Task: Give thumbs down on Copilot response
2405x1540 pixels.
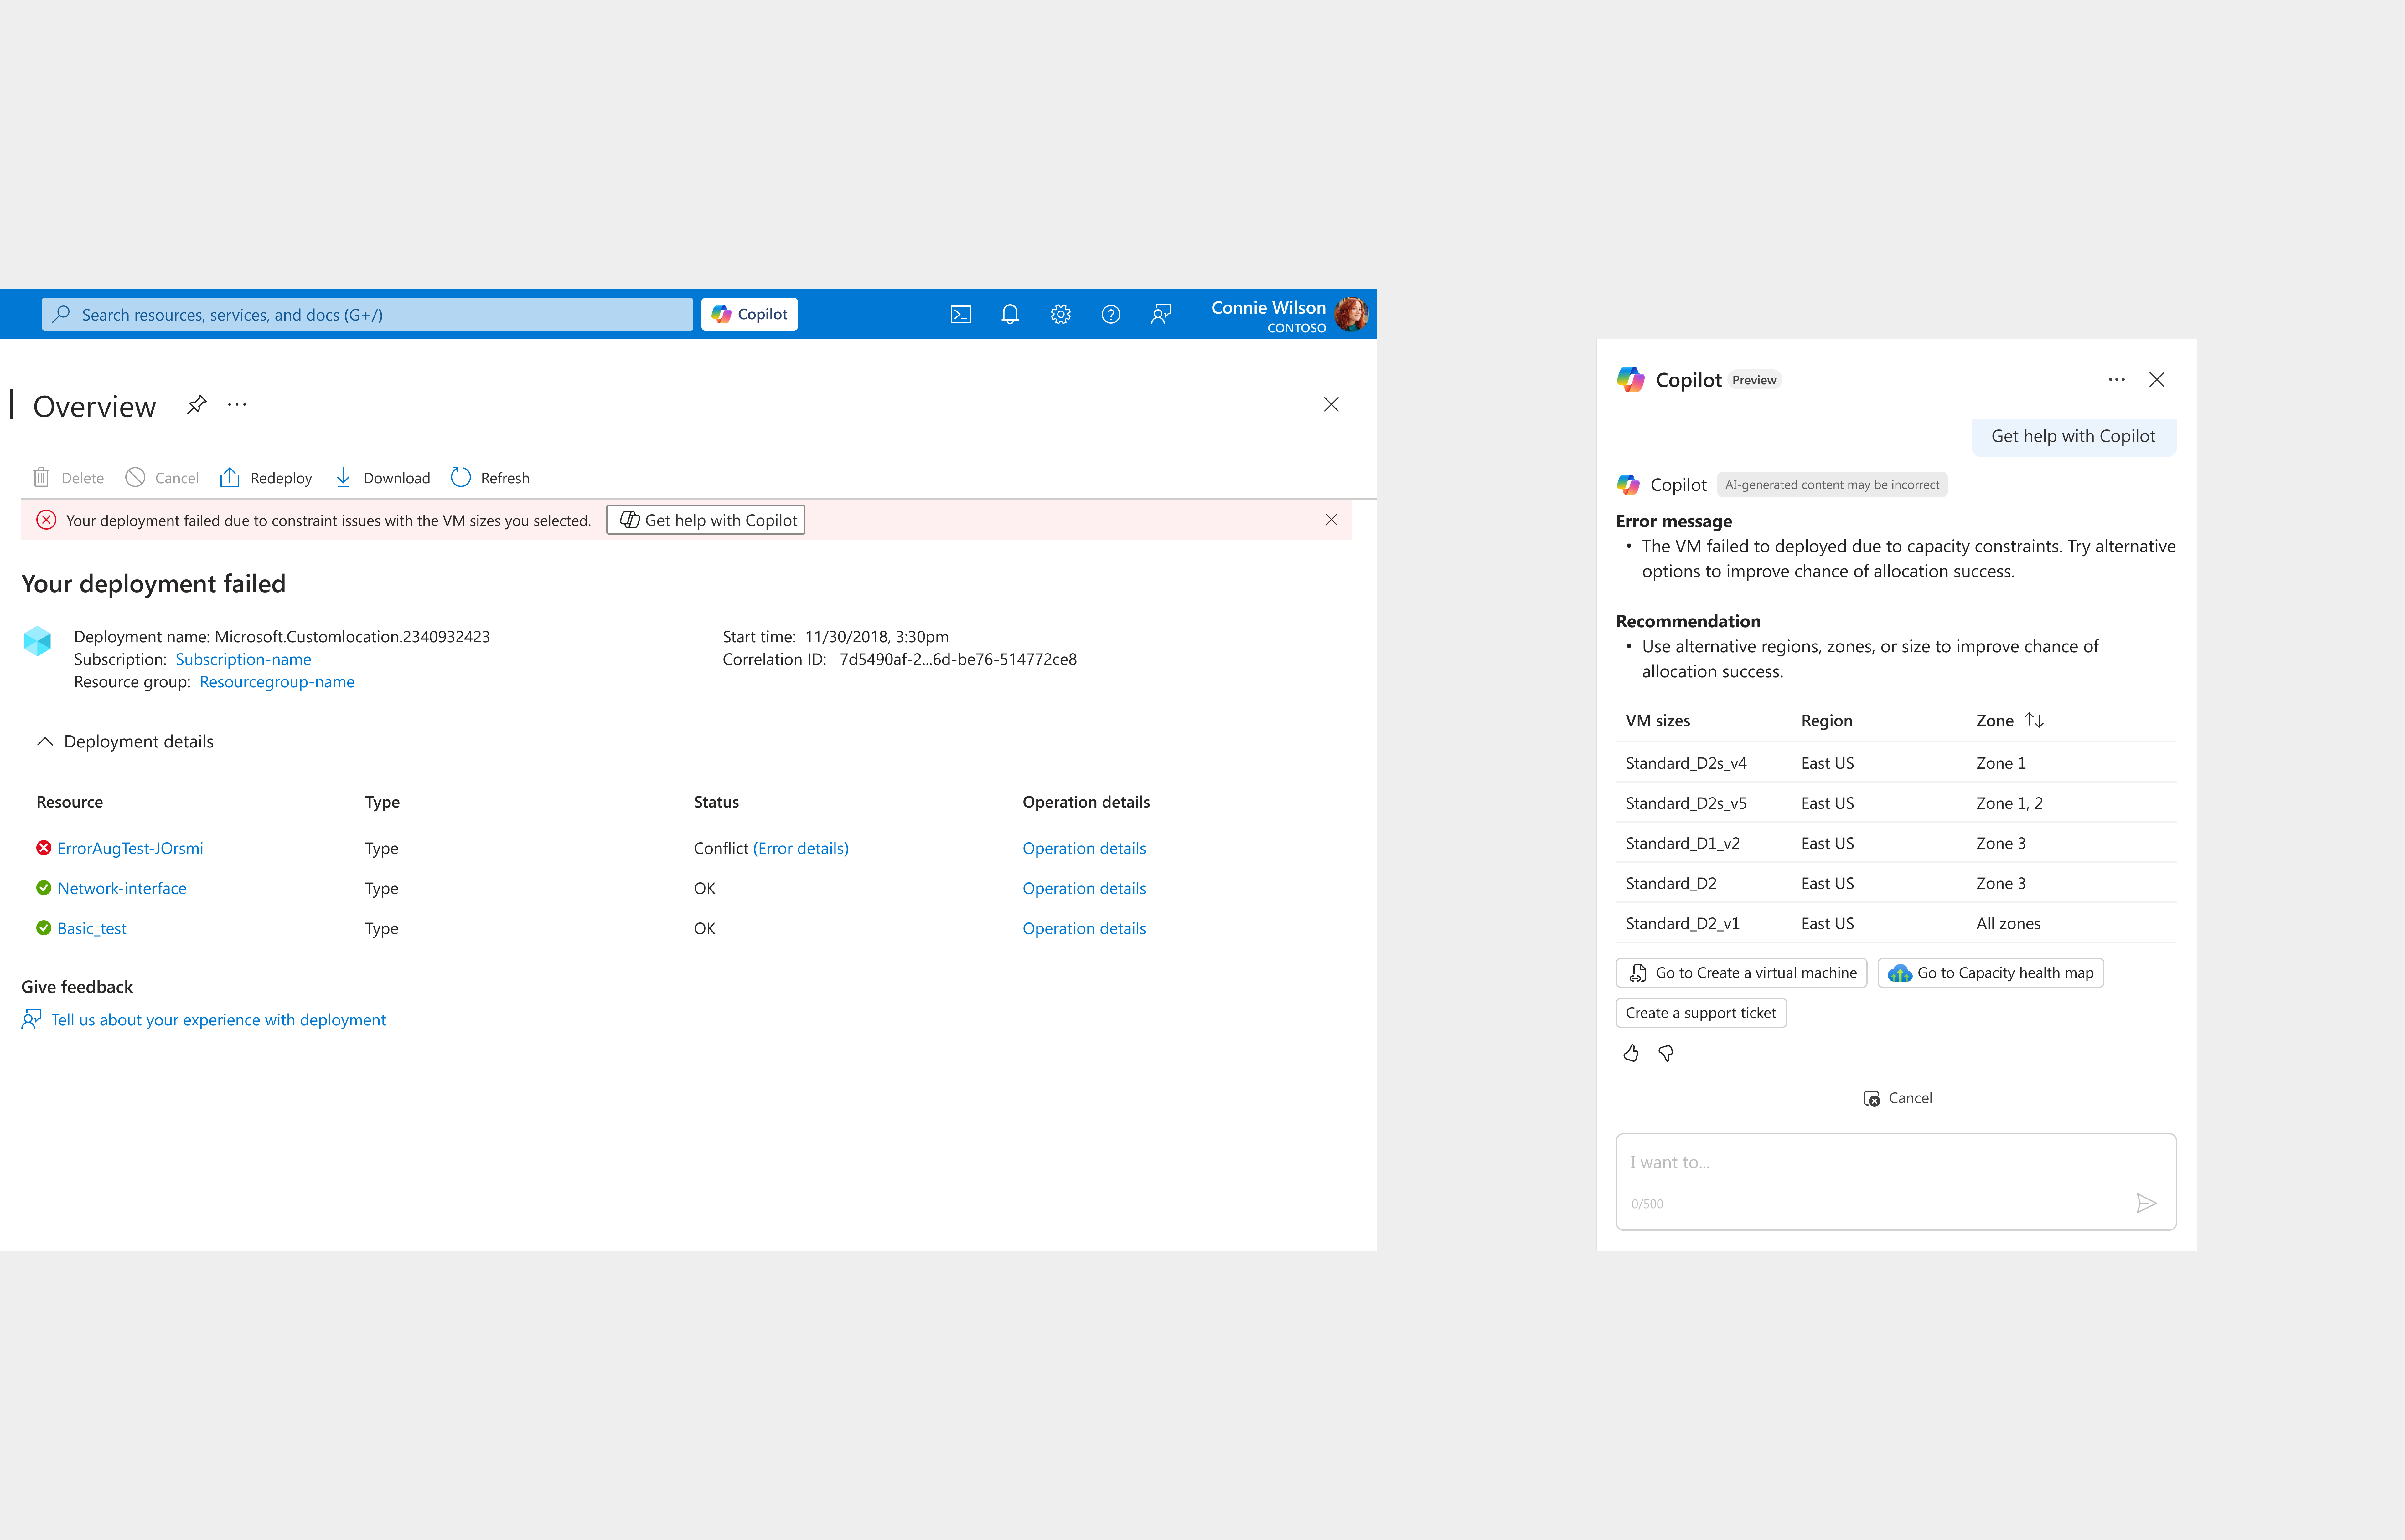Action: [1666, 1053]
